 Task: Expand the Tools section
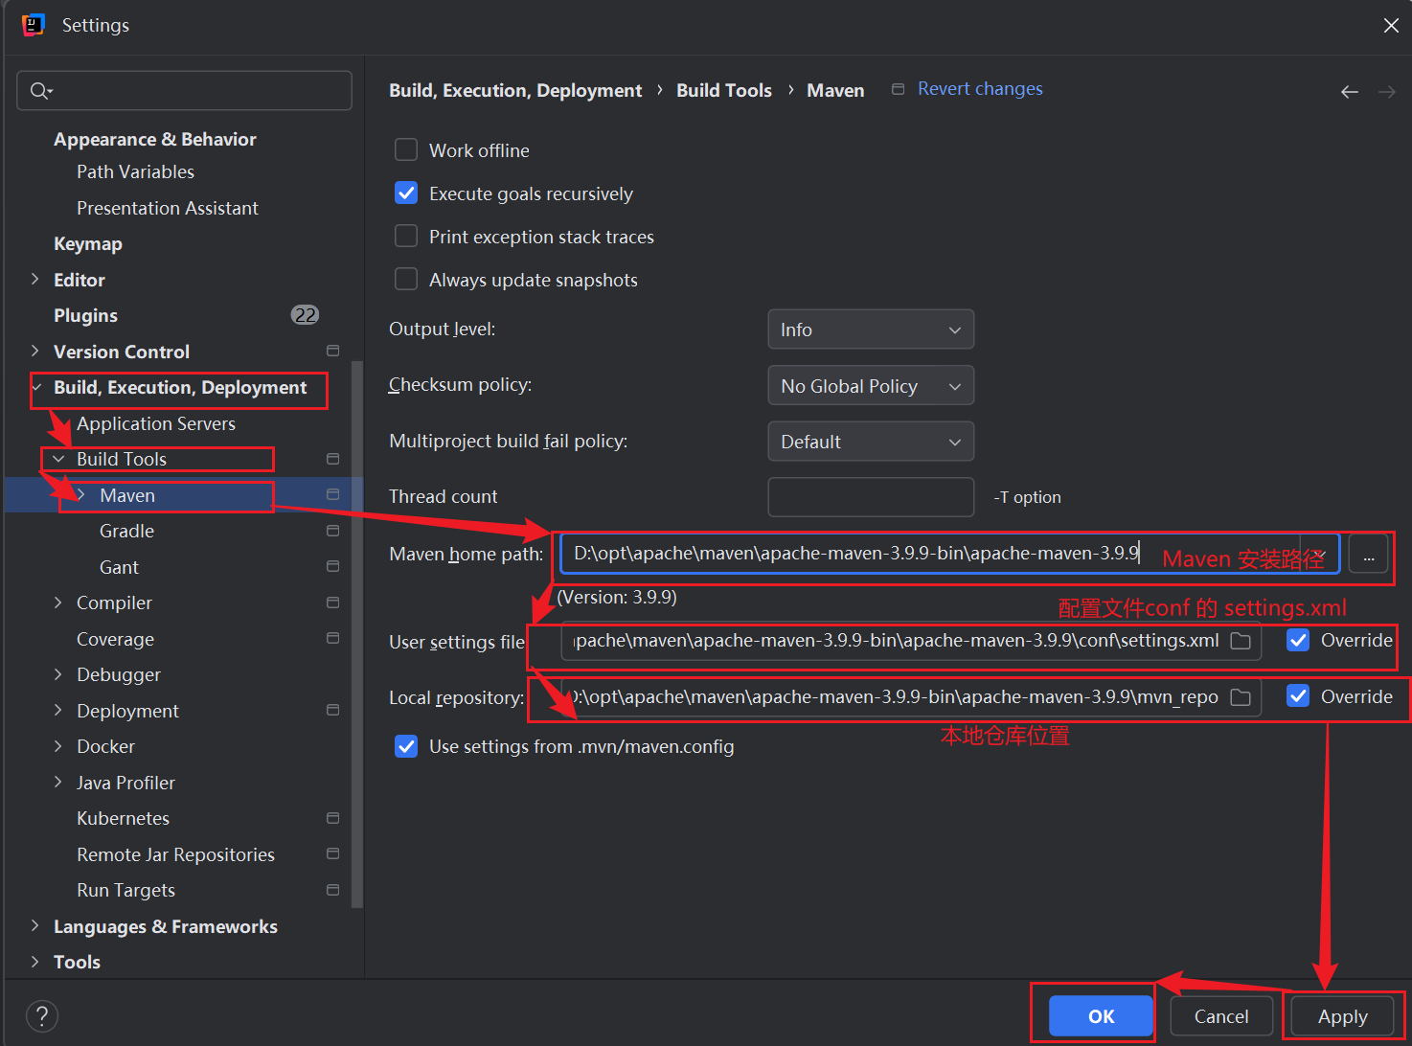[x=35, y=961]
